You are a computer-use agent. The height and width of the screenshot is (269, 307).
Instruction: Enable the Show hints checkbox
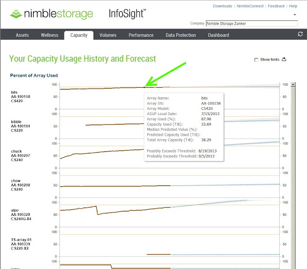(x=256, y=60)
